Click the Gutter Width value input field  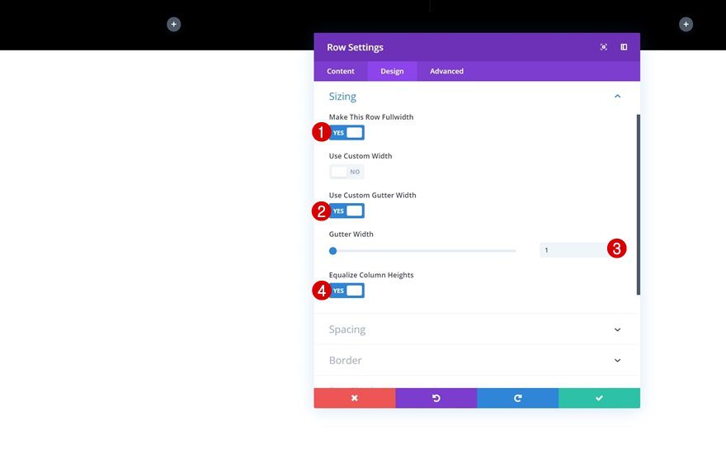tap(574, 250)
